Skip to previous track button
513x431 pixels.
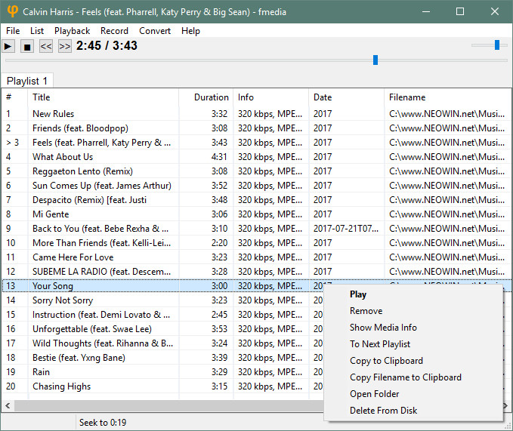coord(46,47)
